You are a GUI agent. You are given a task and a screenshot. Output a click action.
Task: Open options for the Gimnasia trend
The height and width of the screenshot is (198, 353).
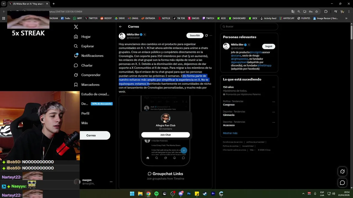click(274, 112)
